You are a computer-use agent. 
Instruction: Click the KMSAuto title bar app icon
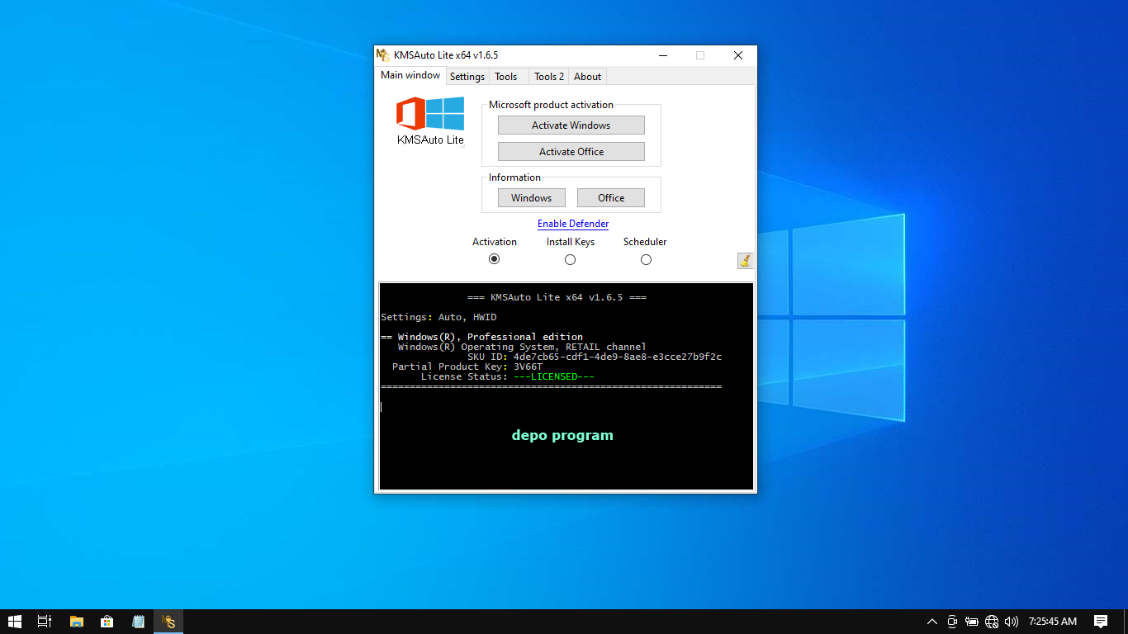click(383, 55)
